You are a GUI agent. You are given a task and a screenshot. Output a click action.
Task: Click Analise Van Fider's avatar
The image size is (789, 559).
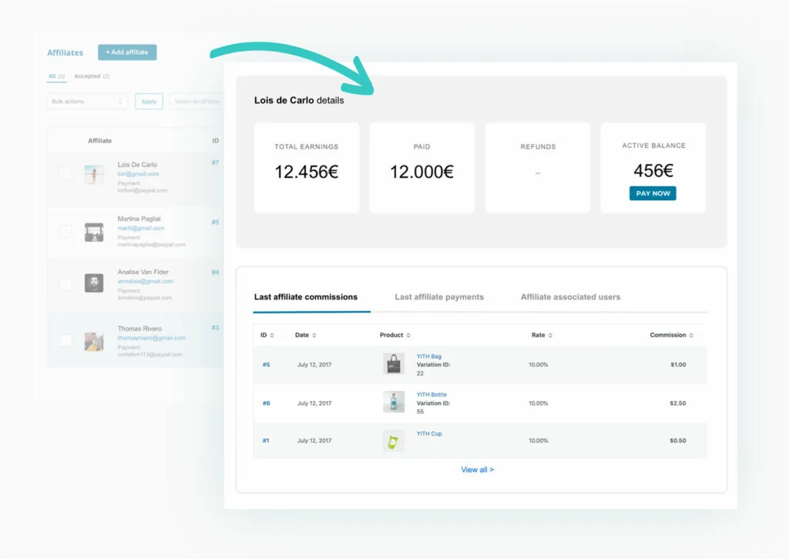coord(94,283)
